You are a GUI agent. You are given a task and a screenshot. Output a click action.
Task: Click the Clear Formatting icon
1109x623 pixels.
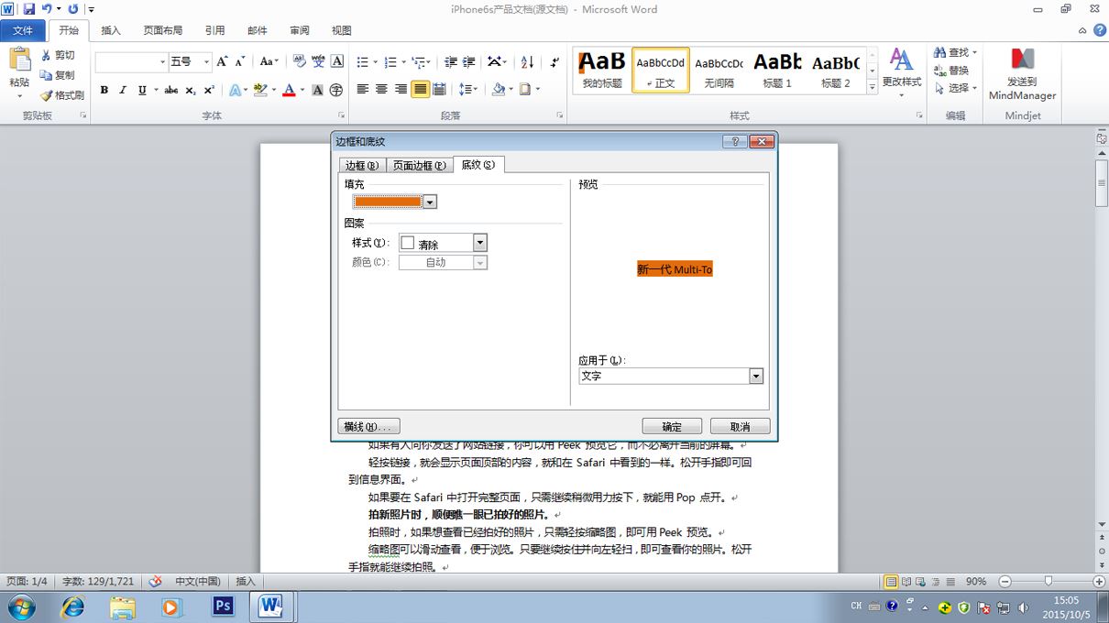pos(299,61)
